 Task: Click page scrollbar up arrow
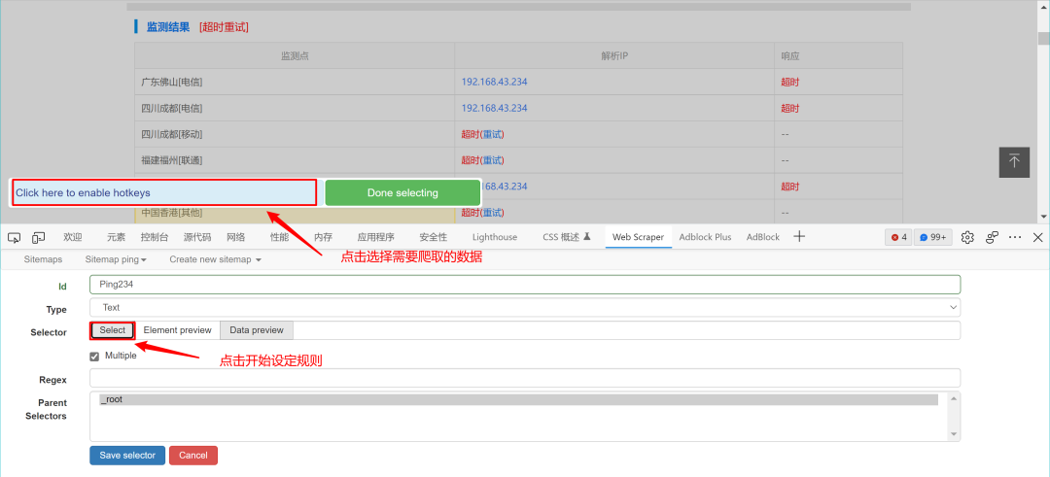tap(1044, 6)
